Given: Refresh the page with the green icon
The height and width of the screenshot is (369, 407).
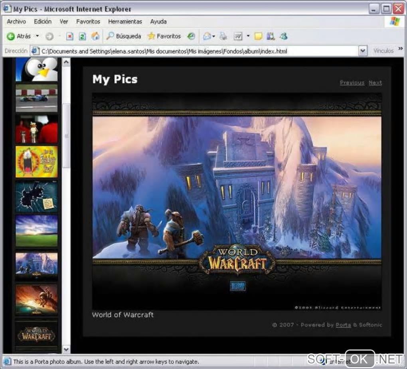Looking at the screenshot, I should tap(82, 36).
